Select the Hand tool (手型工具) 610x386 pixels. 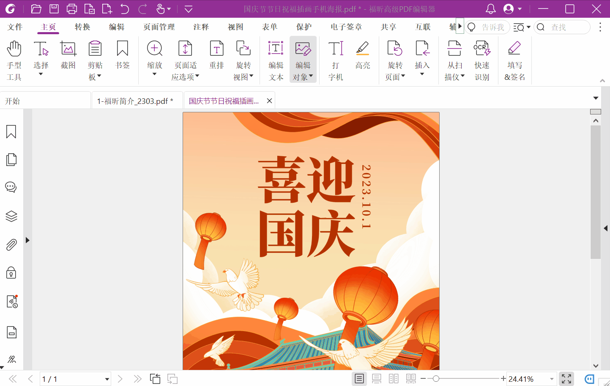point(14,60)
